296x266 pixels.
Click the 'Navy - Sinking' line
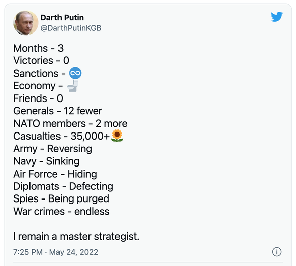click(46, 161)
